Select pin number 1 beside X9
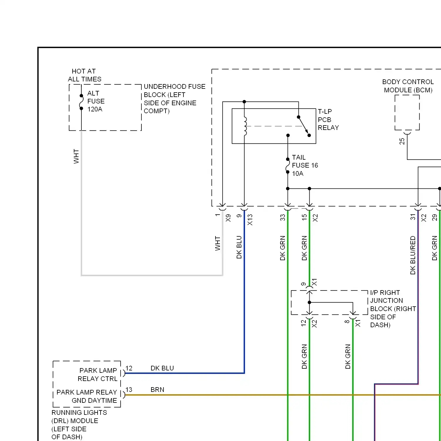The width and height of the screenshot is (441, 441). [x=218, y=215]
